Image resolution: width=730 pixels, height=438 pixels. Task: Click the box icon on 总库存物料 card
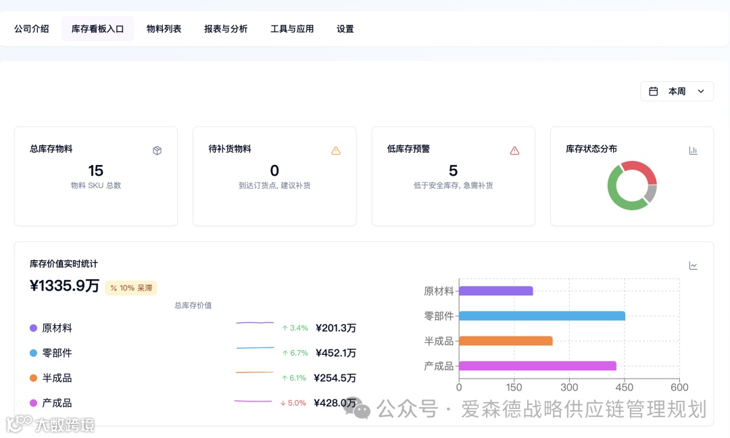click(x=157, y=150)
